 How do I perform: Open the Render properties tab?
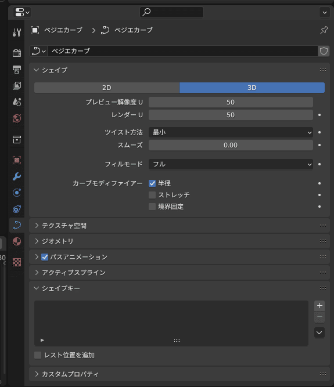coord(17,53)
